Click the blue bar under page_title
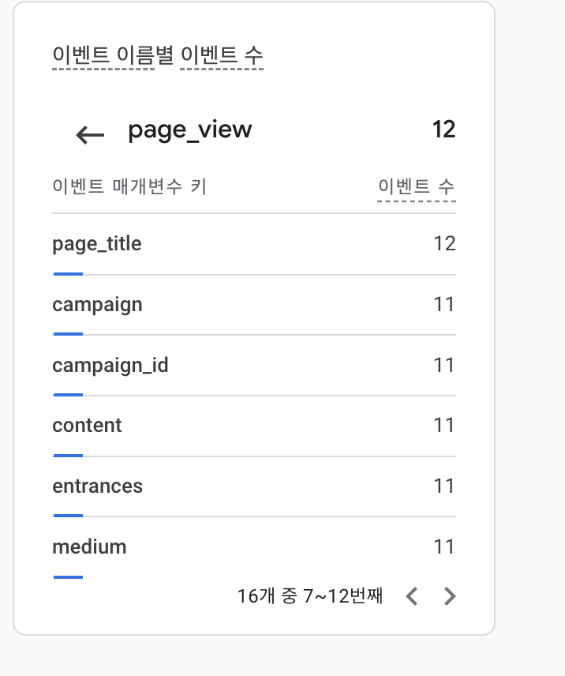Screen dimensions: 565x676 click(67, 273)
